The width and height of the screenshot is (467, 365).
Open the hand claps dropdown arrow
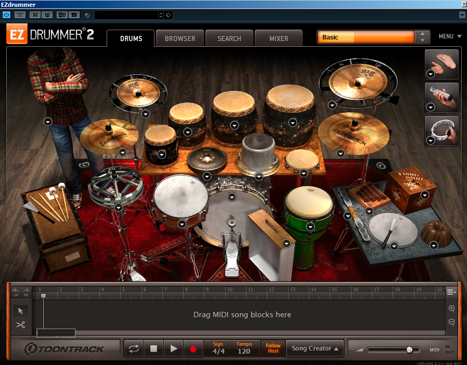[431, 73]
